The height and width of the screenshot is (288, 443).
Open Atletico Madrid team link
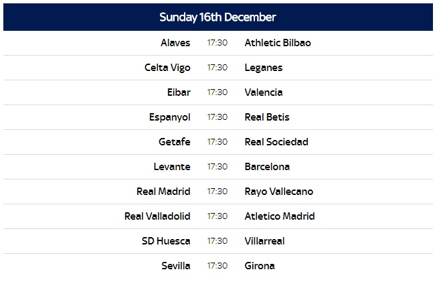(280, 216)
